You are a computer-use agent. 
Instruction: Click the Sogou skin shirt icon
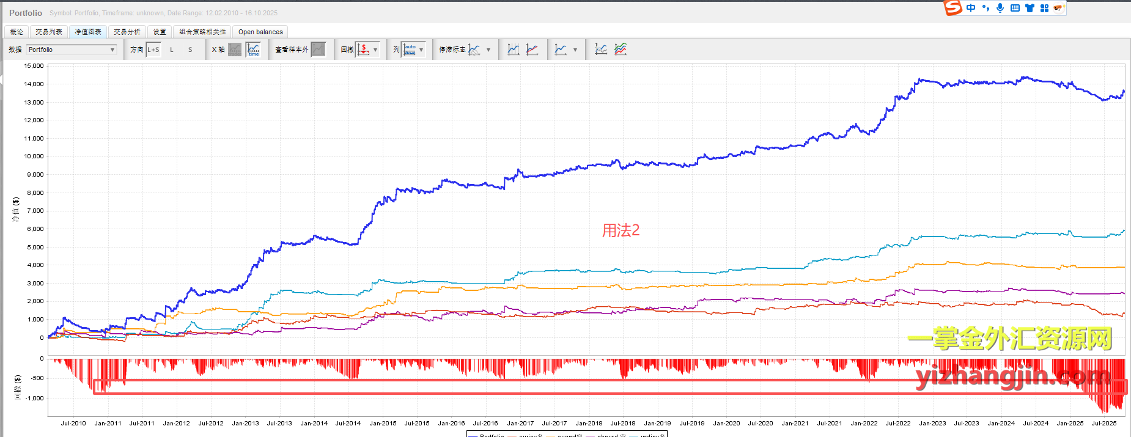1030,8
